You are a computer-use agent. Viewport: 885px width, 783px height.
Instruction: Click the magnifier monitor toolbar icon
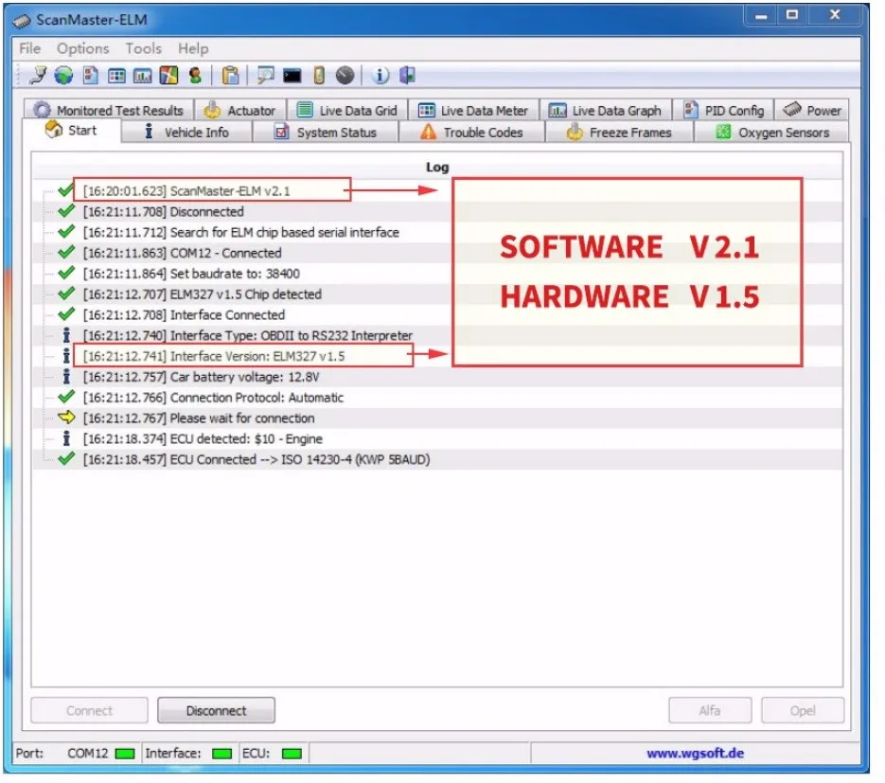tap(265, 75)
